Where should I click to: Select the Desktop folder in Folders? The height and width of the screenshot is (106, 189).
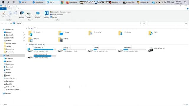point(64,33)
